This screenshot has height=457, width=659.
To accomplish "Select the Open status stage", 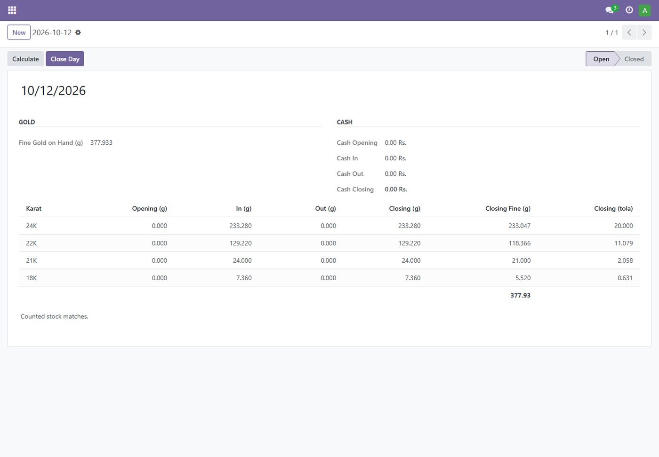I will 601,59.
